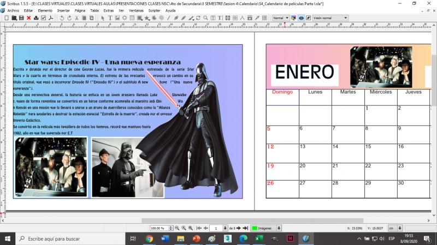Viewport: 437px width, 245px height.
Task: Select the Rotate Item tool
Action: pos(198,18)
